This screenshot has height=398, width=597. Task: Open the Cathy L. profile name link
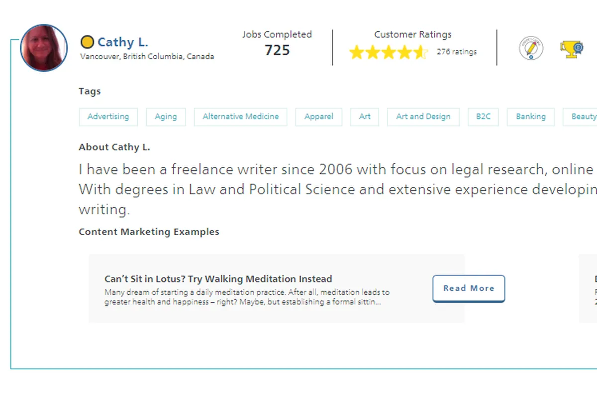pos(123,42)
